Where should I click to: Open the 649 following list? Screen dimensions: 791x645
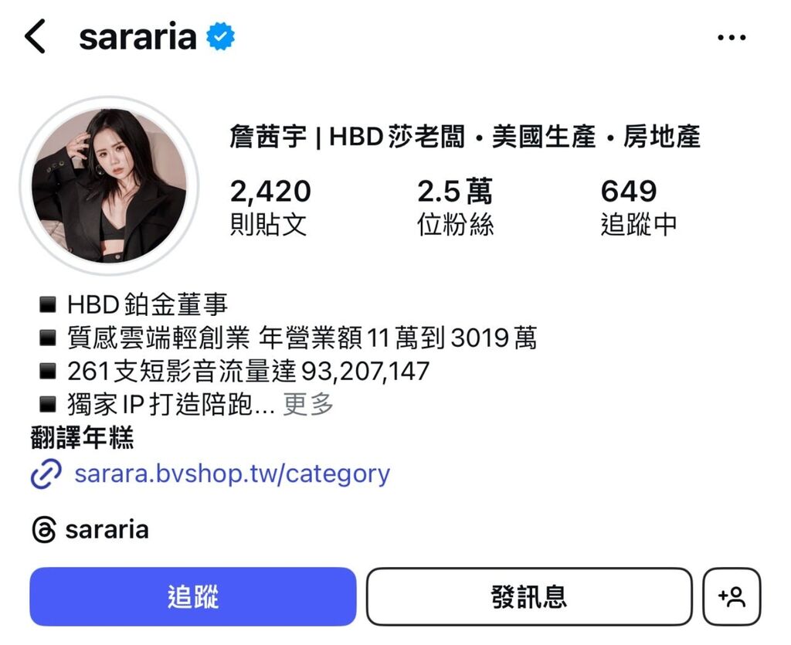point(638,207)
